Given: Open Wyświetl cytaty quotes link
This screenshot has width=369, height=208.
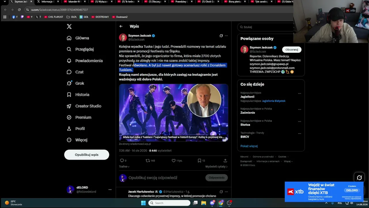Looking at the screenshot, I should pos(216,167).
